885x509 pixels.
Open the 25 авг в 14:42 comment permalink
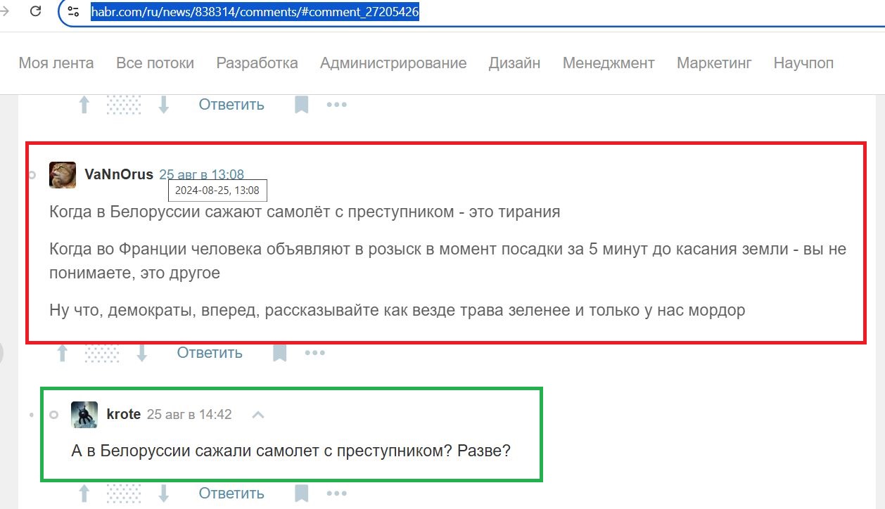point(189,415)
